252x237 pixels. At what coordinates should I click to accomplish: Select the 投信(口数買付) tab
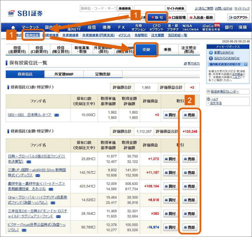[39, 49]
